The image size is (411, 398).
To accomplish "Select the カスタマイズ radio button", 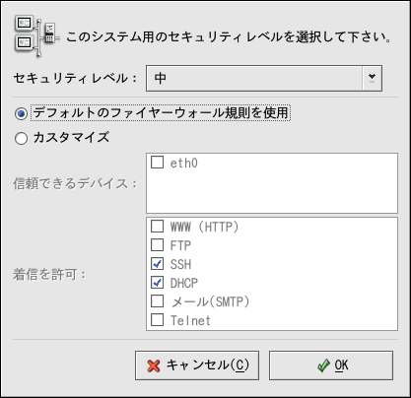I will [x=21, y=138].
